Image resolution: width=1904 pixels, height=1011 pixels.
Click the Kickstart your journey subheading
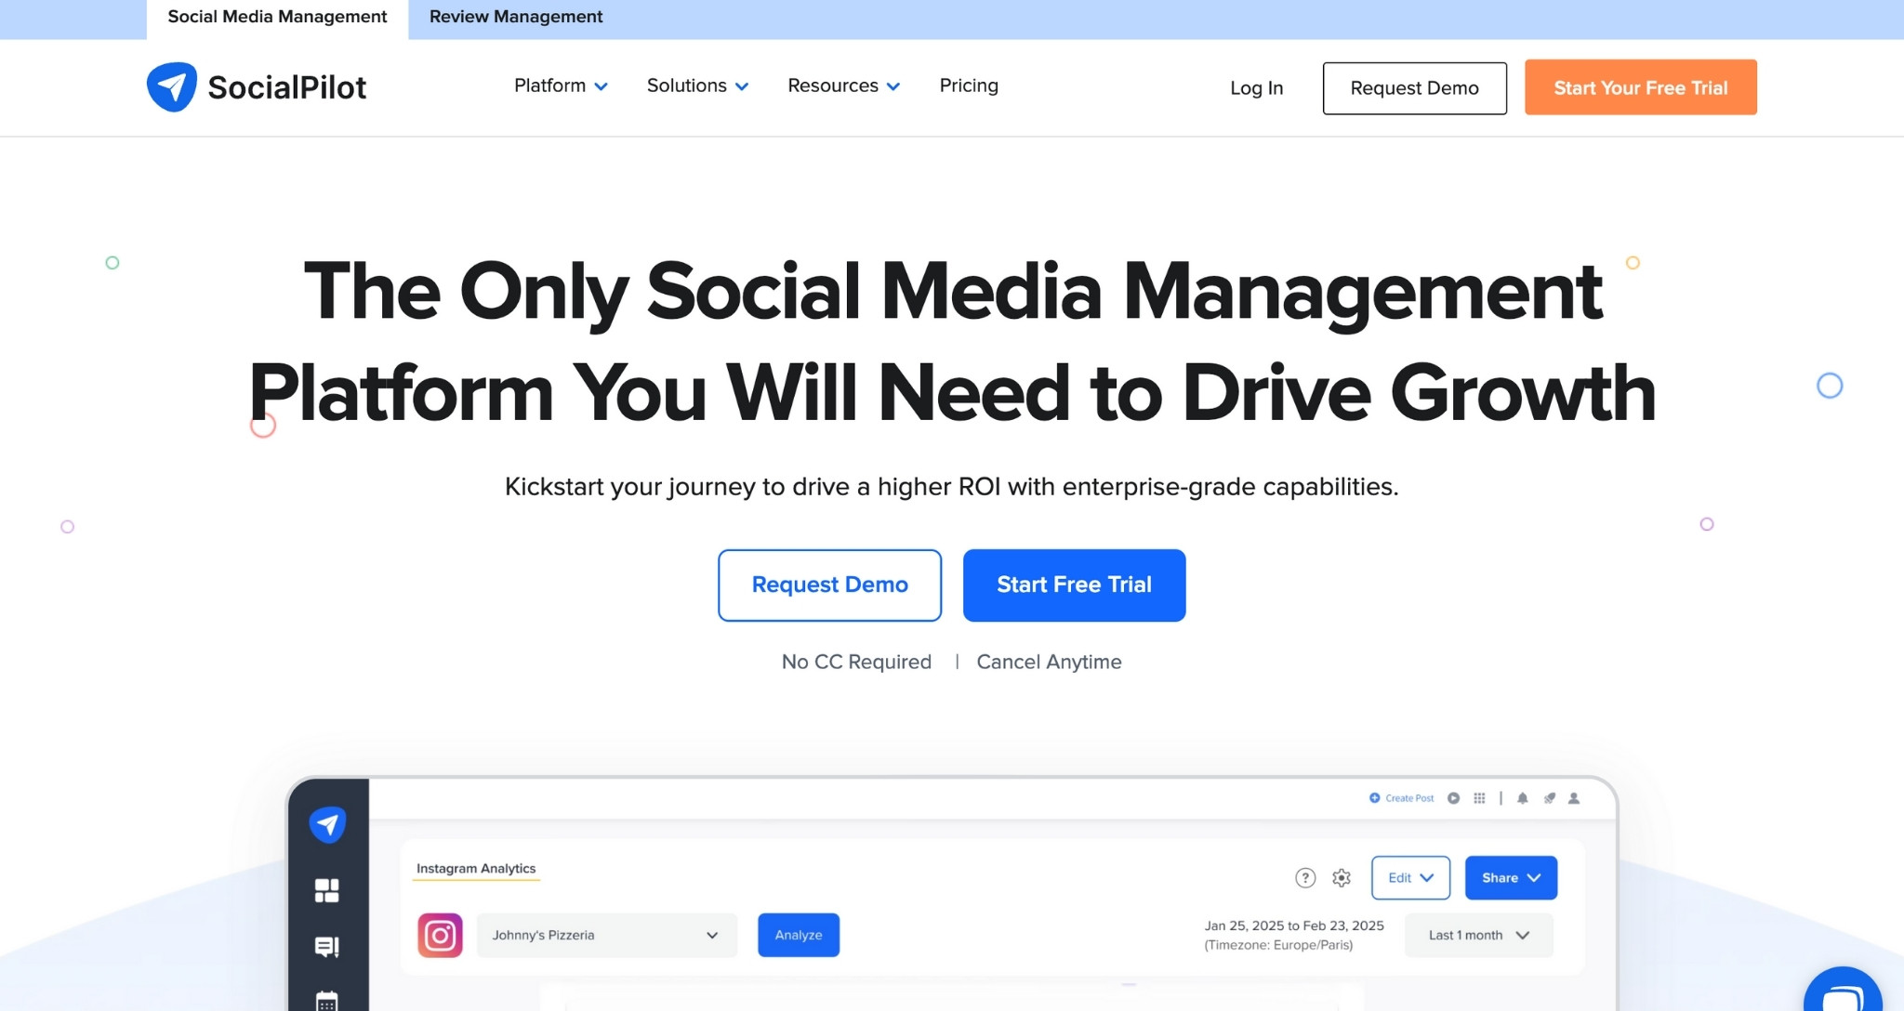951,487
